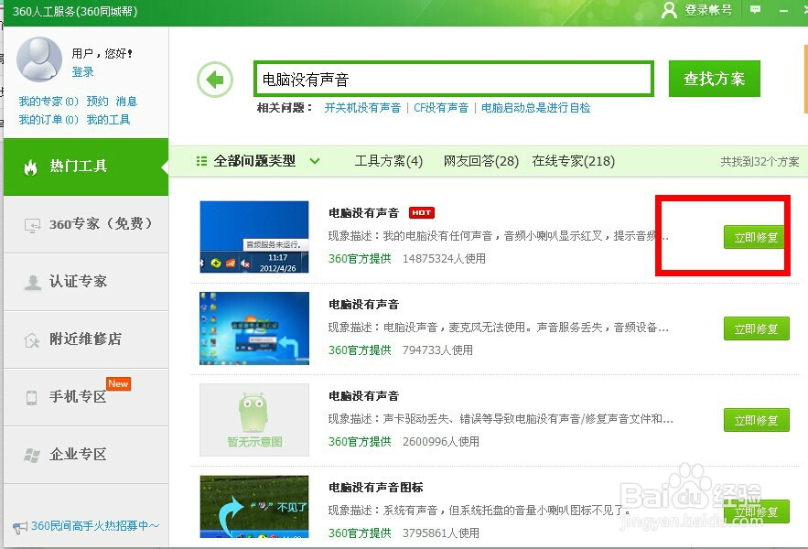Click the HOT badge on first result

pyautogui.click(x=422, y=212)
